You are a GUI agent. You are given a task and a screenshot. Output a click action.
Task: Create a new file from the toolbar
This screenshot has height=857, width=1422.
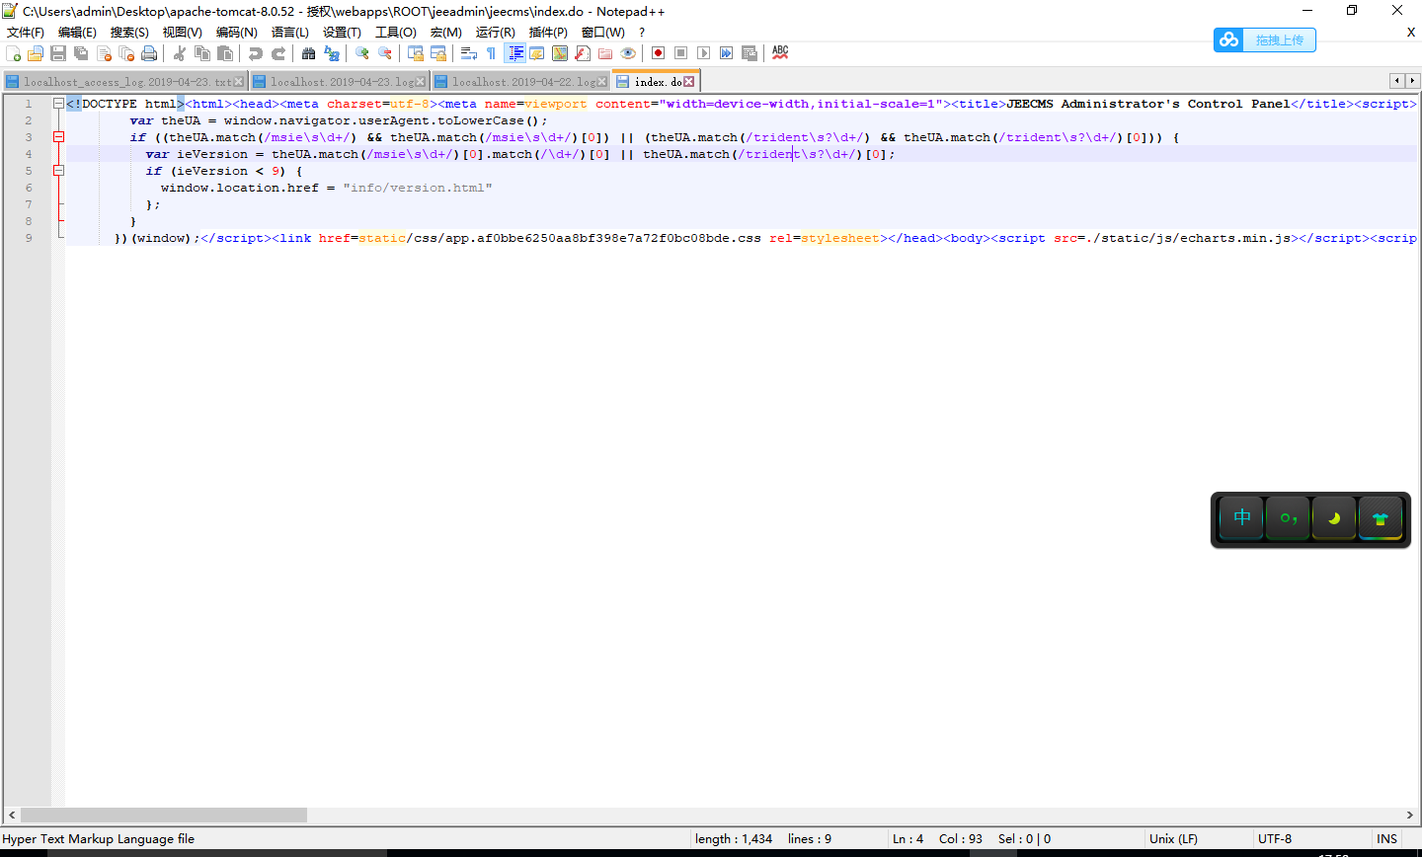[x=13, y=53]
